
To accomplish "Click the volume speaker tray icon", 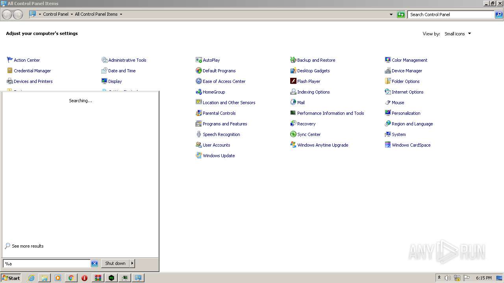I will 448,278.
